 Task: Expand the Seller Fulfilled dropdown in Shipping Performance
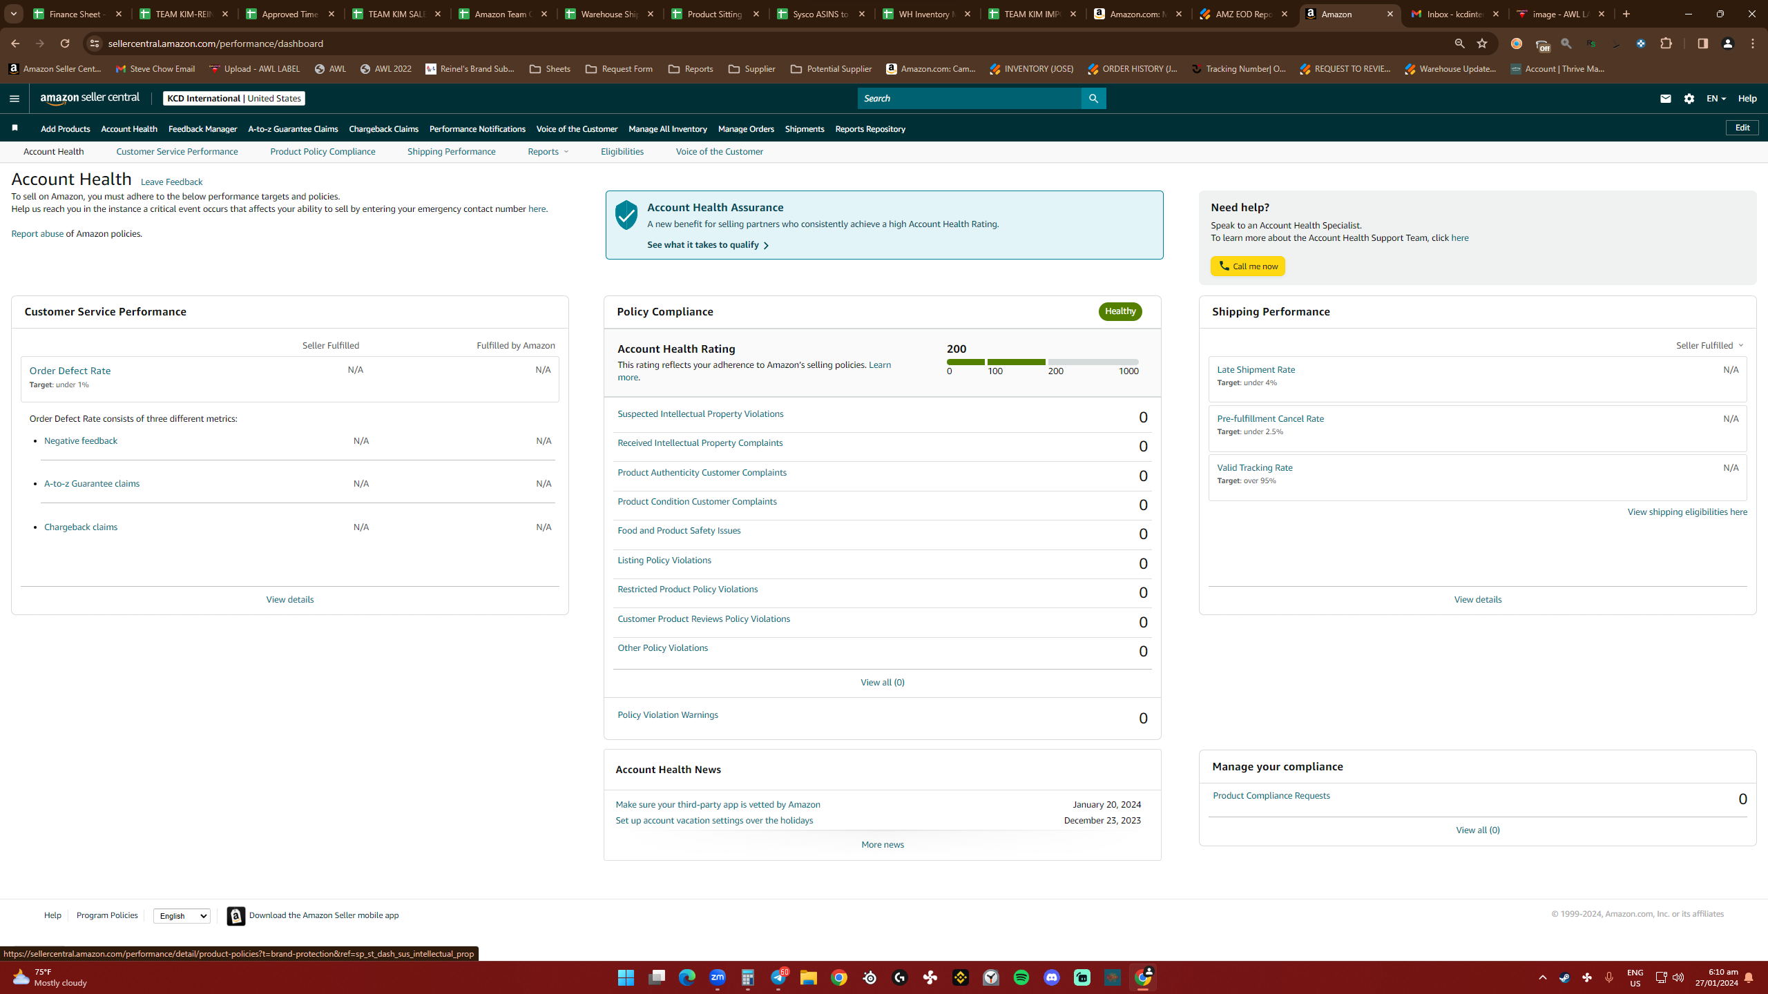coord(1709,345)
